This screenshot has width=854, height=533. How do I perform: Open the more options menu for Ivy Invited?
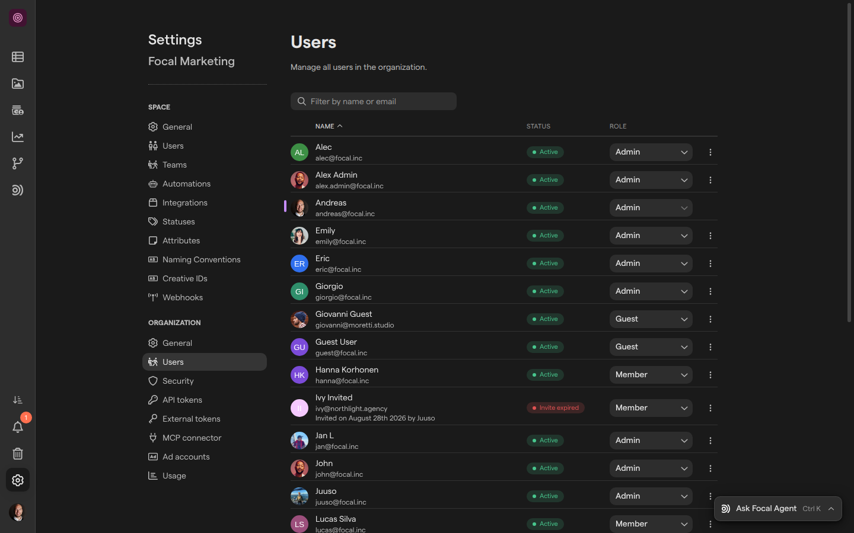(710, 408)
